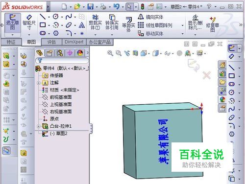
Task: Click the sketch Text tool icon
Action: [x=82, y=25]
